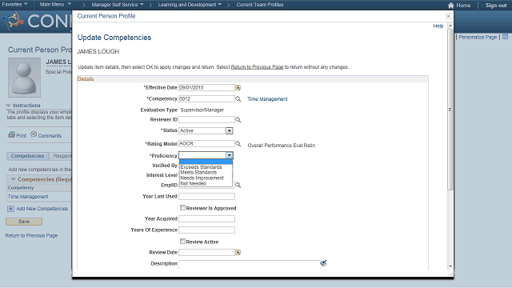Click the Competency lookup magnifier icon

pyautogui.click(x=238, y=98)
